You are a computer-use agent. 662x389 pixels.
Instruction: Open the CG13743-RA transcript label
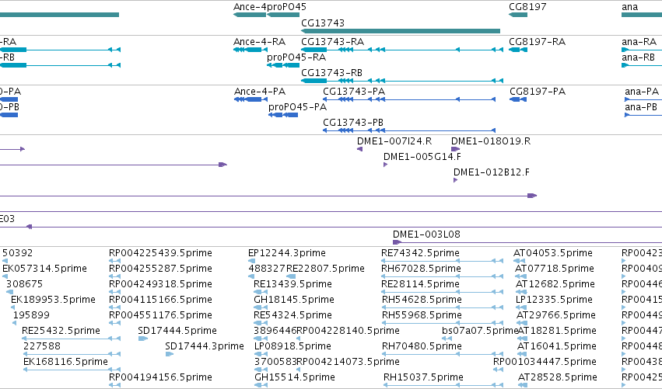click(x=332, y=42)
